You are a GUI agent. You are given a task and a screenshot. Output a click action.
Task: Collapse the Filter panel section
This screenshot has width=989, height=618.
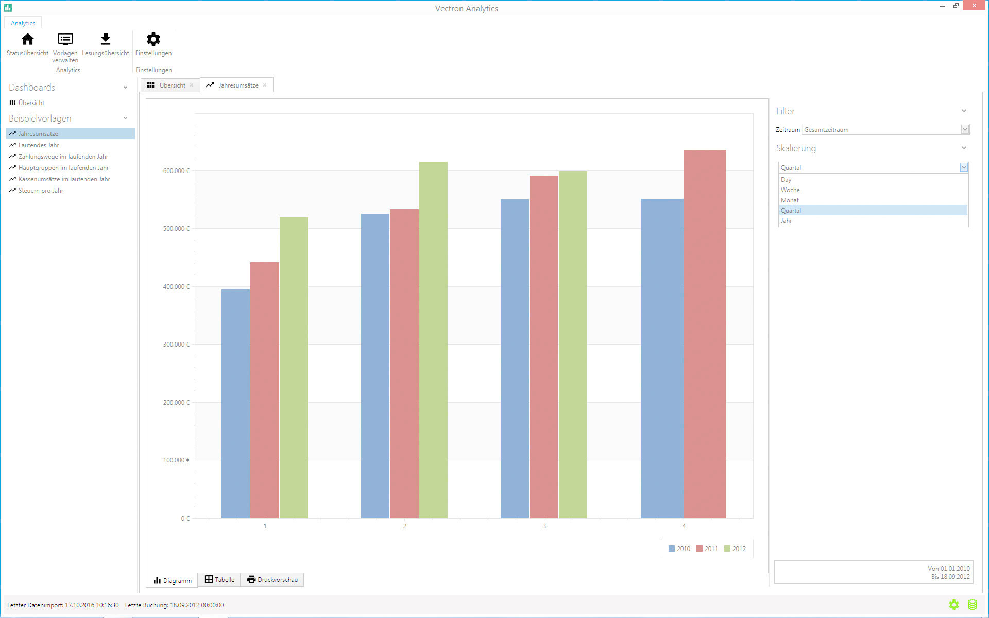964,111
